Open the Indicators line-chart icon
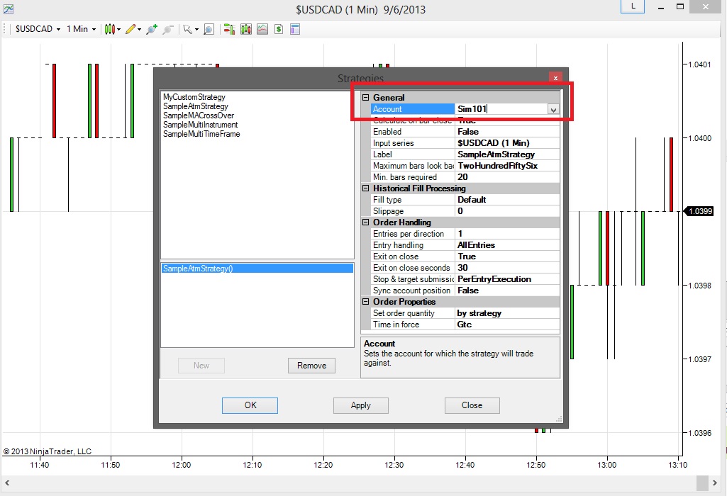Viewport: 727px width, 496px height. pyautogui.click(x=262, y=29)
